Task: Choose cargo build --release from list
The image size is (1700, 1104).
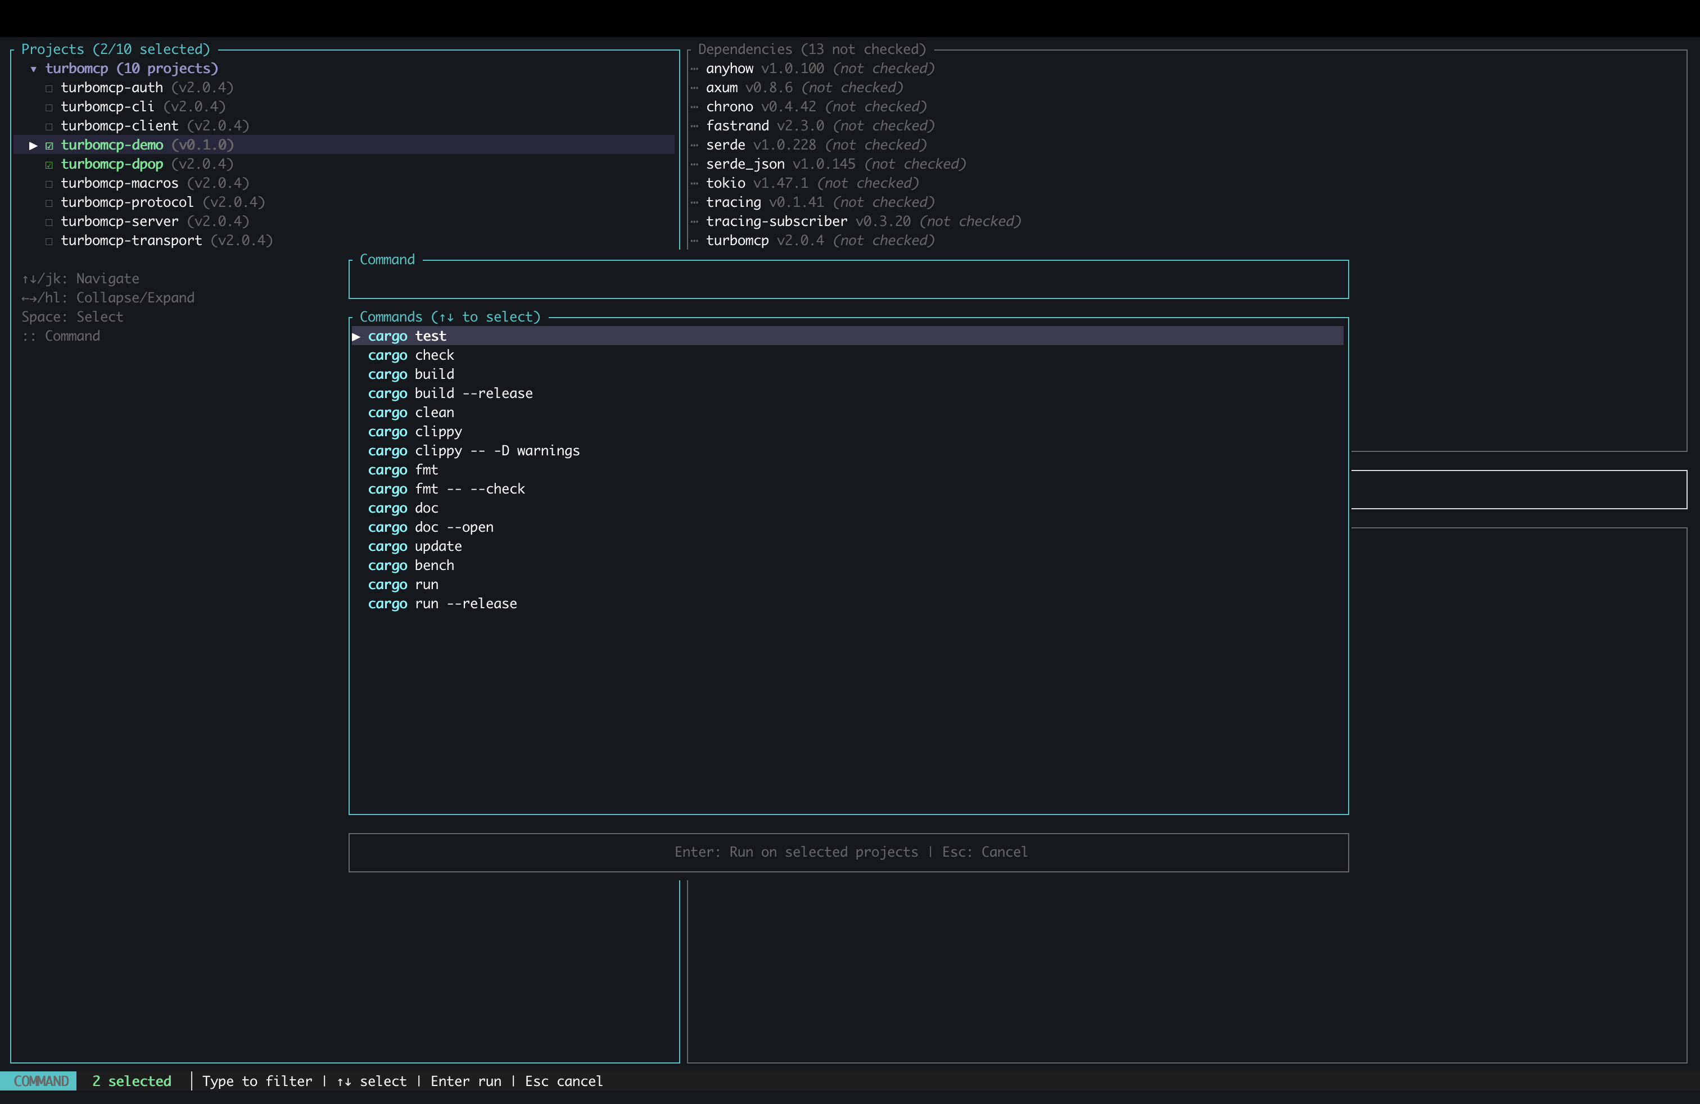Action: pyautogui.click(x=450, y=393)
